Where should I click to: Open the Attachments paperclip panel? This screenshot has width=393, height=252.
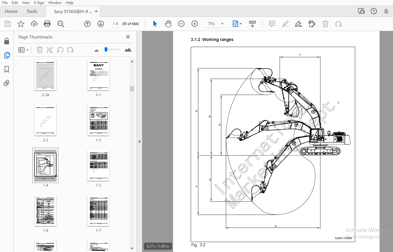point(7,83)
